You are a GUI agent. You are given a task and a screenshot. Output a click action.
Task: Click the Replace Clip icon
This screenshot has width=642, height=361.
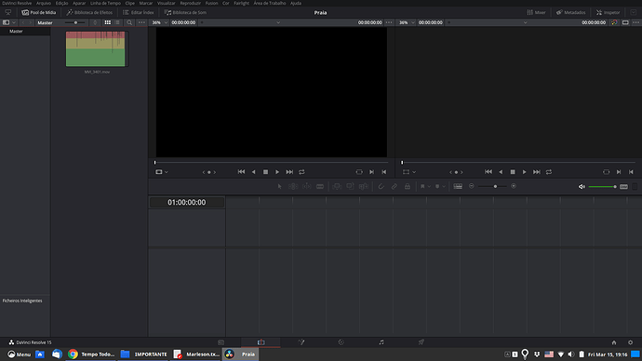point(364,186)
